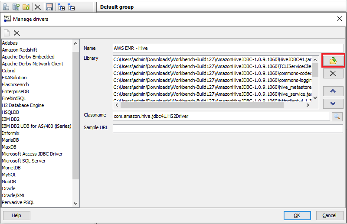
Task: Click the OK button
Action: point(297,215)
